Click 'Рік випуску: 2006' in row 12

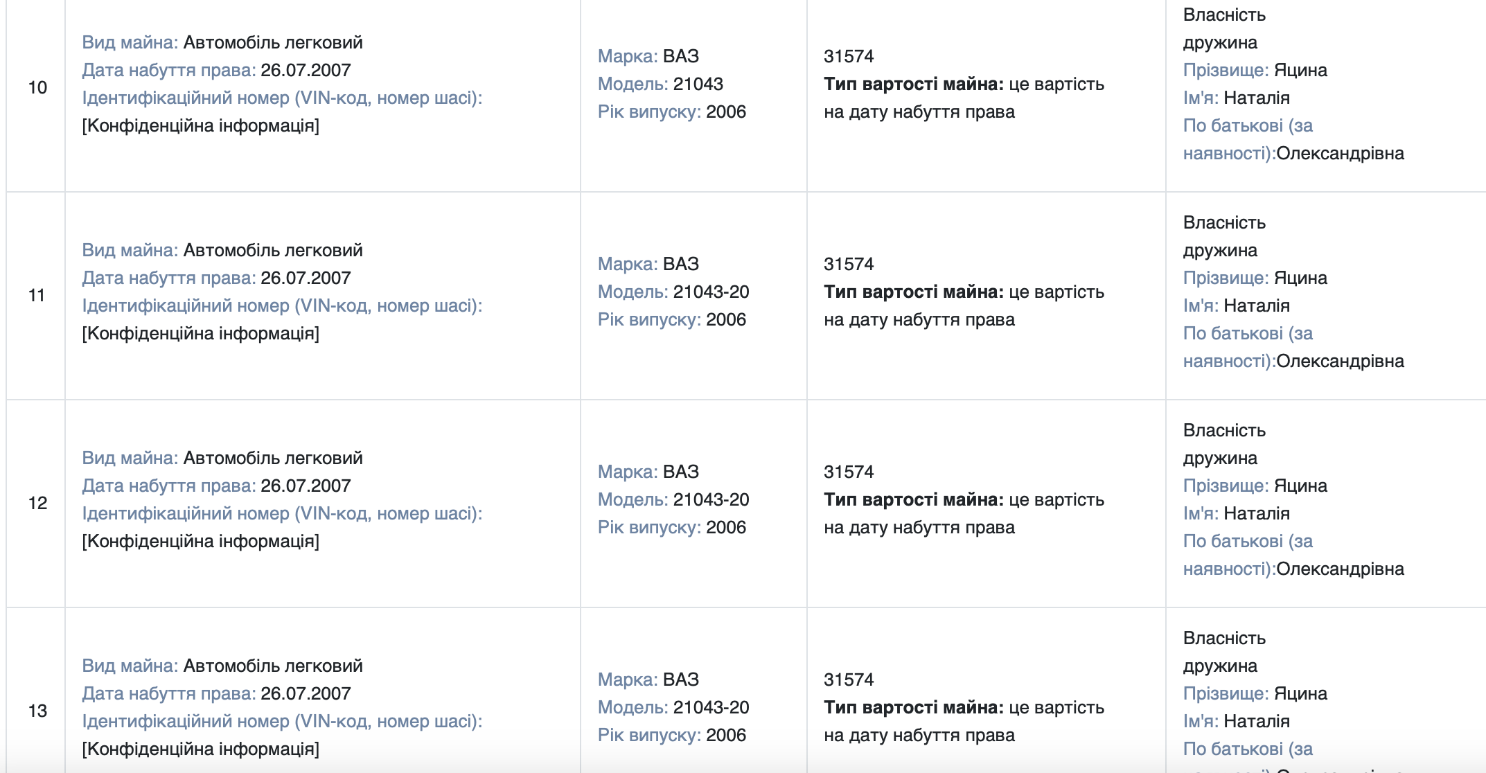672,527
